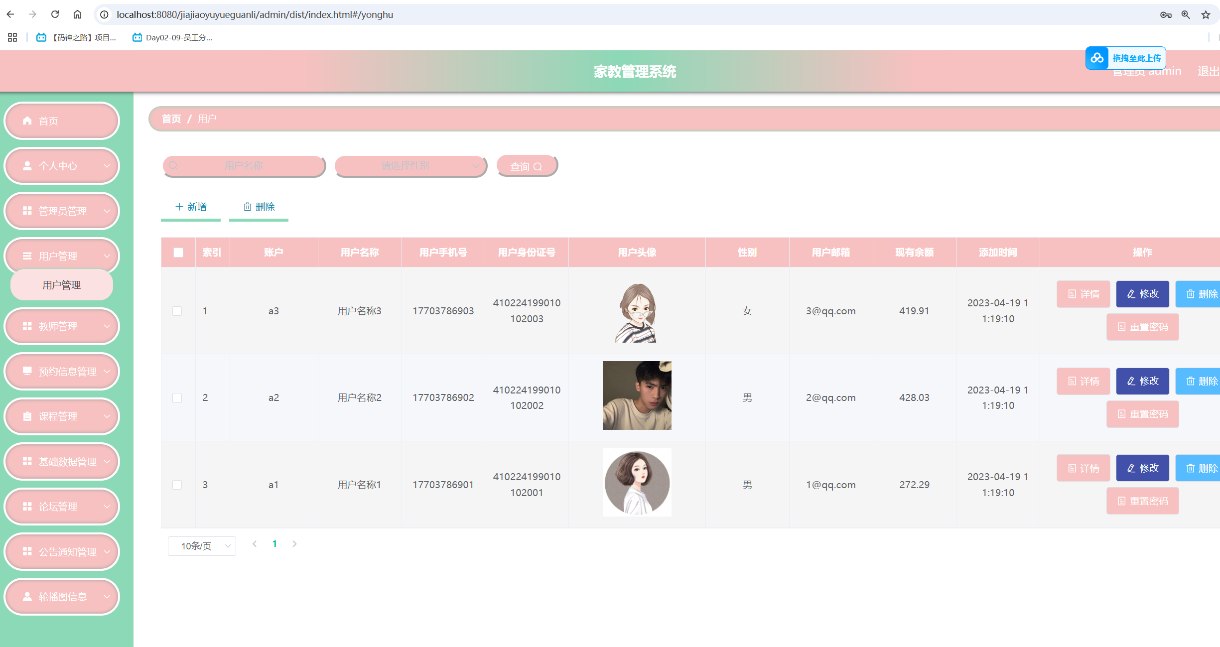The width and height of the screenshot is (1220, 647).
Task: Click the next page arrow
Action: tap(294, 544)
